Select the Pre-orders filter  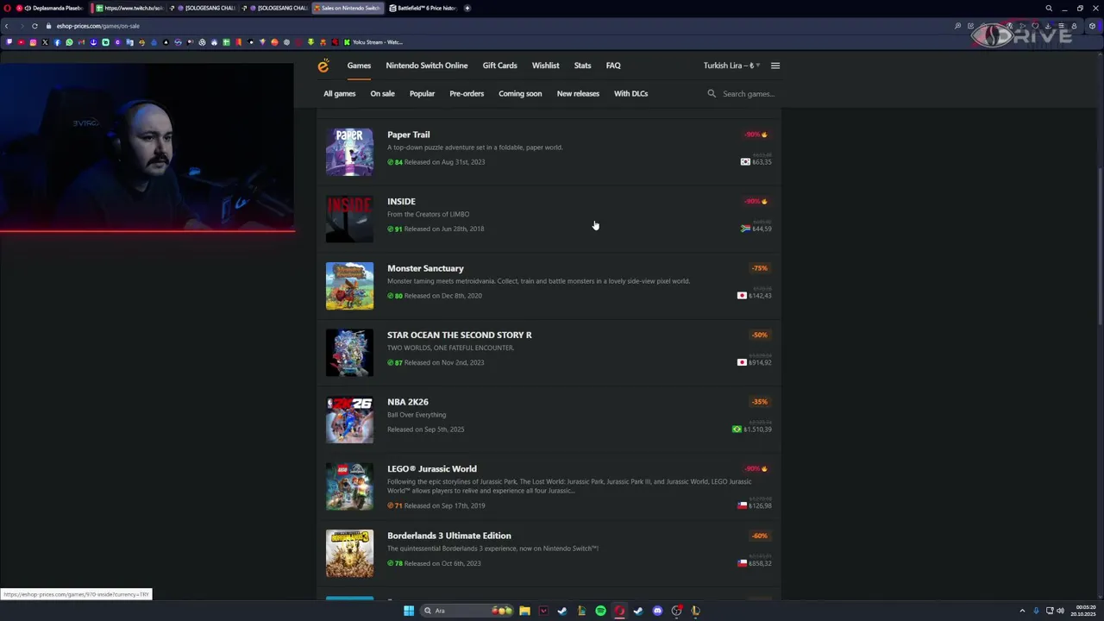pyautogui.click(x=467, y=93)
